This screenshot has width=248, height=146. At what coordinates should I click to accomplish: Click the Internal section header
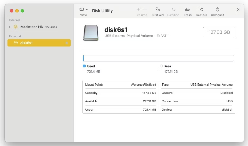click(14, 20)
